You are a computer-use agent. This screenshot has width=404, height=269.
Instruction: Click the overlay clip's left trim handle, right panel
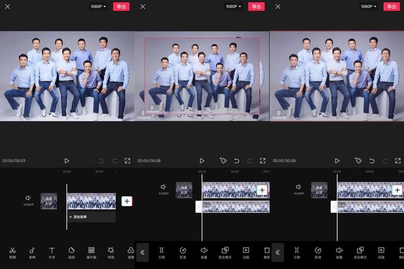point(334,207)
